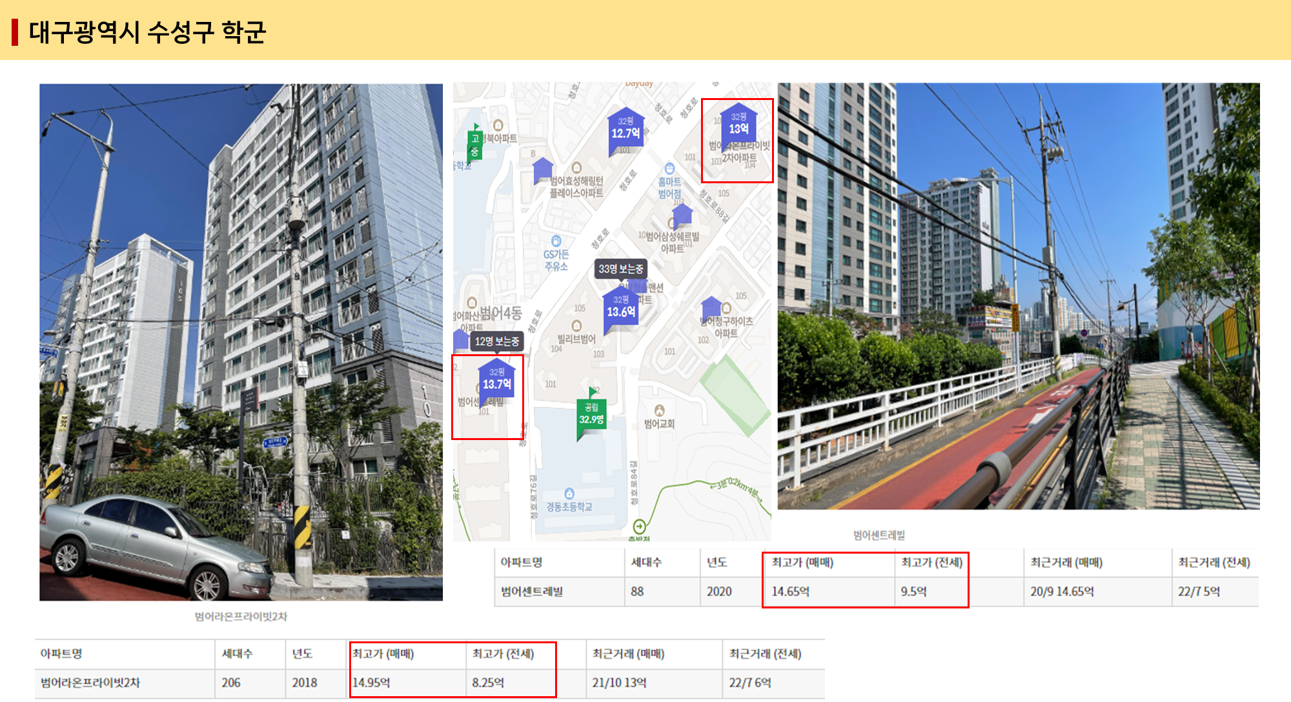Click the 206 세대수 cell
Image resolution: width=1291 pixels, height=702 pixels.
(250, 683)
